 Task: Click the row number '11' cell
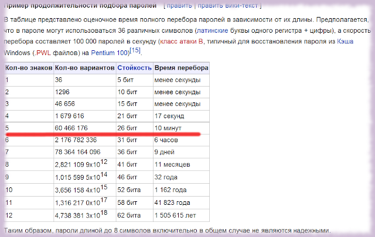pos(29,202)
